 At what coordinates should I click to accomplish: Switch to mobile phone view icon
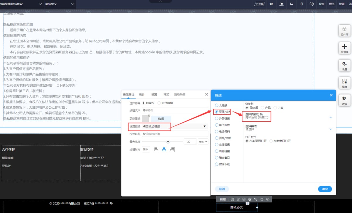coord(302,4)
